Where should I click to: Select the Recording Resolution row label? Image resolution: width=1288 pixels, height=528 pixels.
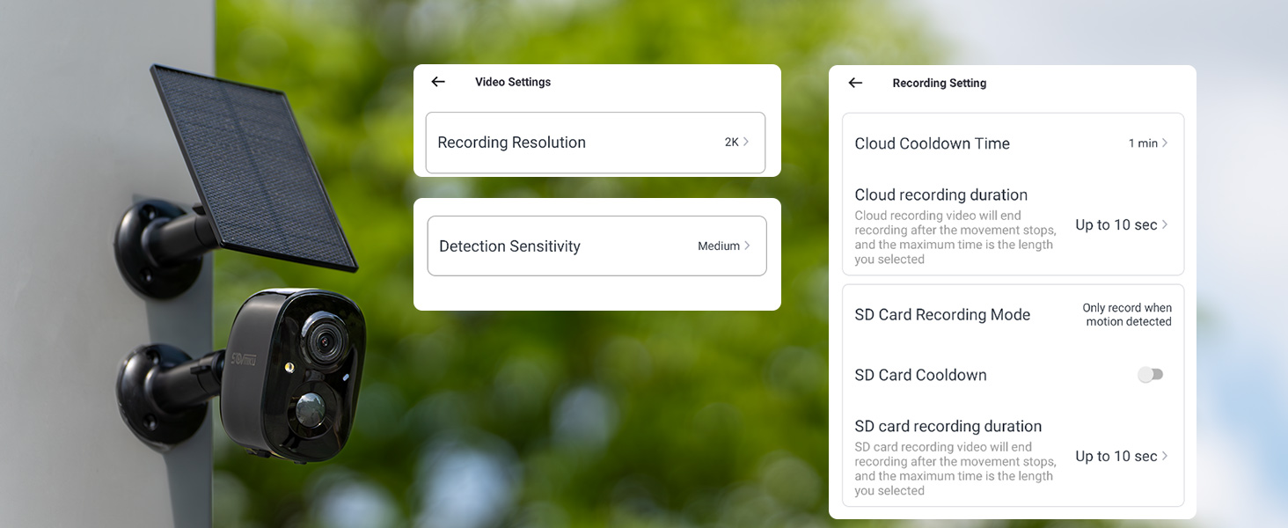pyautogui.click(x=511, y=143)
